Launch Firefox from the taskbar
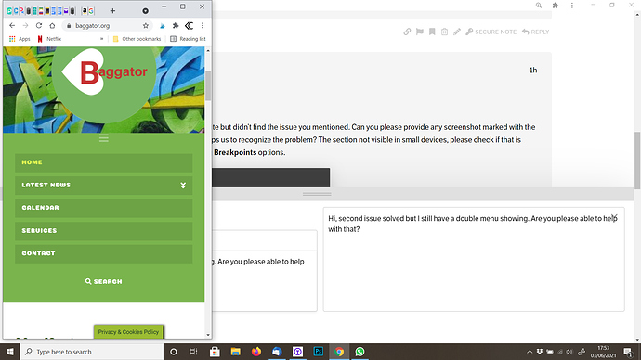641x360 pixels. click(x=255, y=352)
